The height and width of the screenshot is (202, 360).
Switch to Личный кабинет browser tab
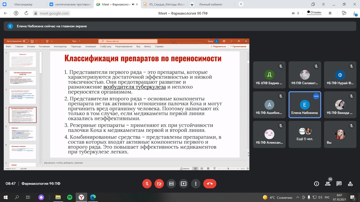[x=211, y=4]
